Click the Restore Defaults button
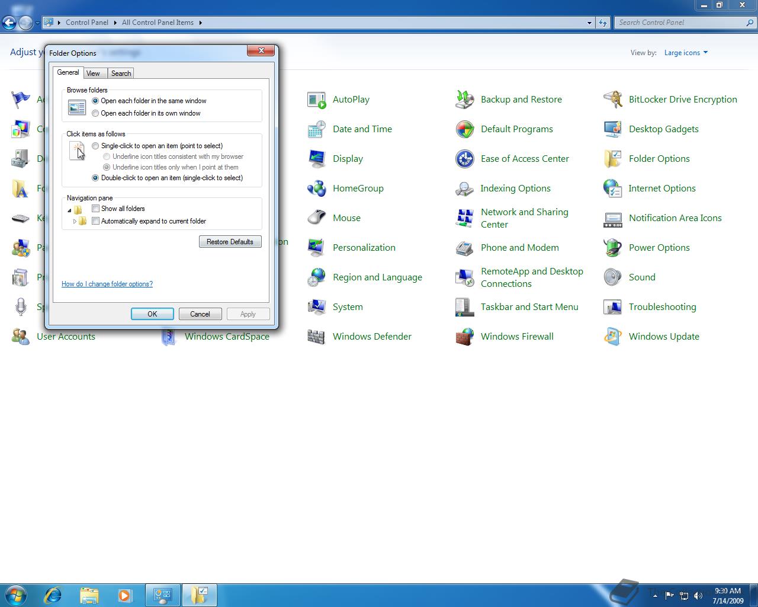Screen dimensions: 758x607 pos(230,242)
